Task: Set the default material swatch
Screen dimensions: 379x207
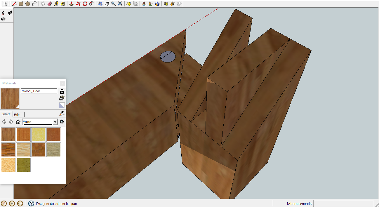Action: click(x=62, y=105)
